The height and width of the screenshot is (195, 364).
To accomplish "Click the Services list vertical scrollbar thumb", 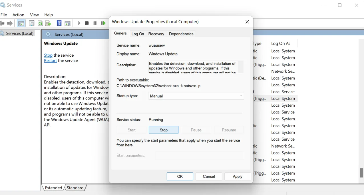I will pyautogui.click(x=361, y=173).
